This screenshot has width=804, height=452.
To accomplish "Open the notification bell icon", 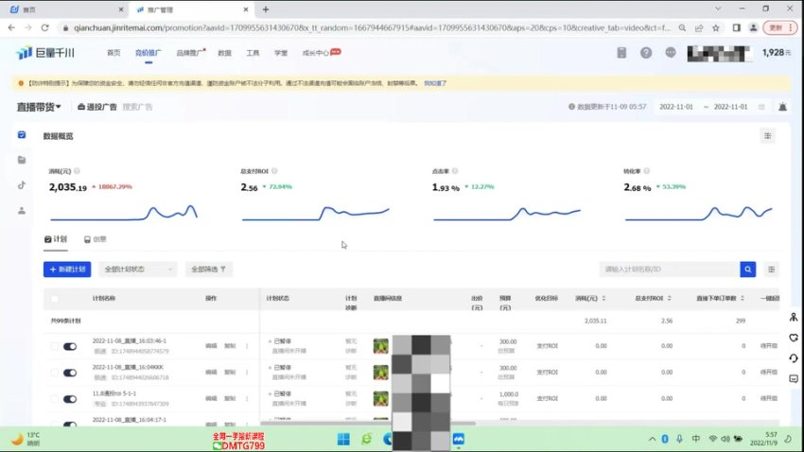I will (x=782, y=107).
